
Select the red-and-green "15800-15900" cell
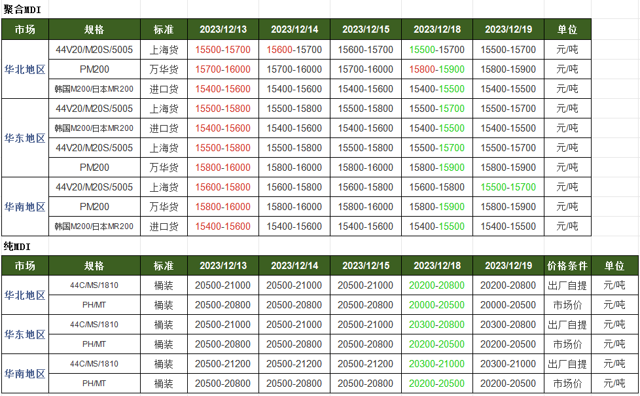pos(436,69)
